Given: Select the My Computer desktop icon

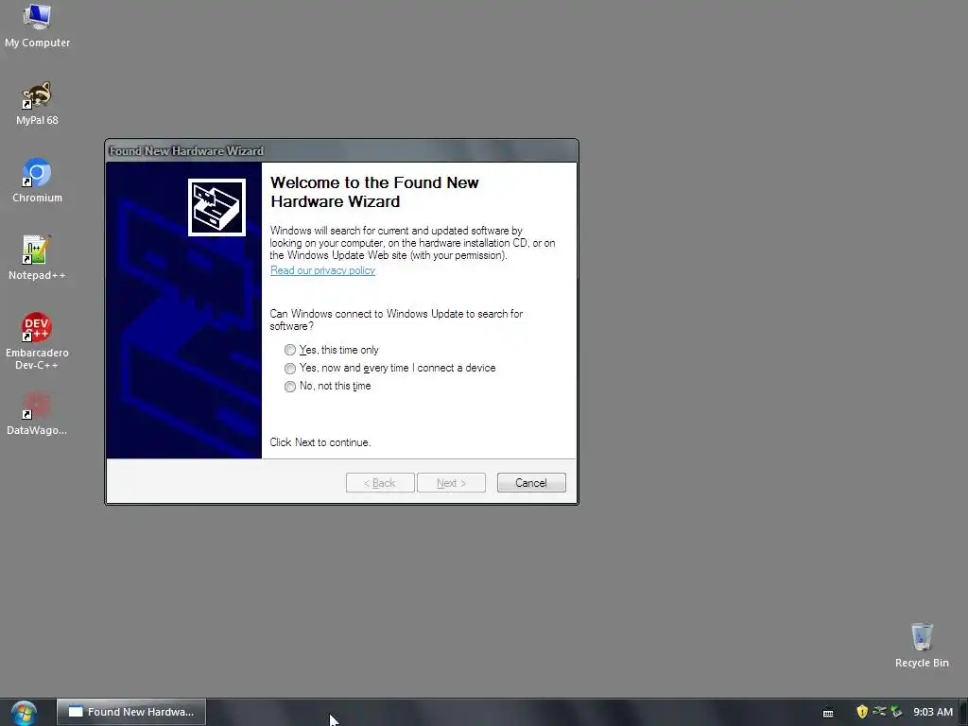Looking at the screenshot, I should point(37,26).
